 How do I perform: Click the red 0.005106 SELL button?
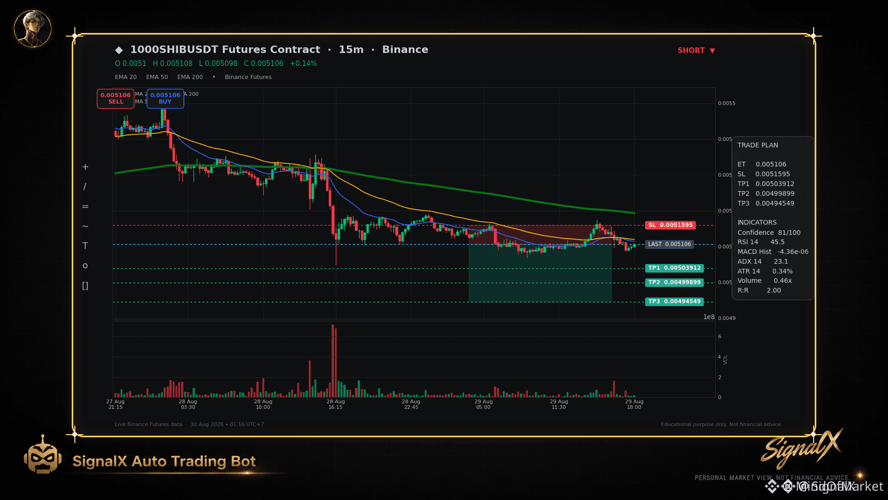[x=116, y=98]
